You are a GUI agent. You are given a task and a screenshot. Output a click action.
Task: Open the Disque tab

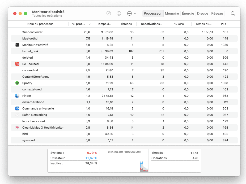point(202,13)
